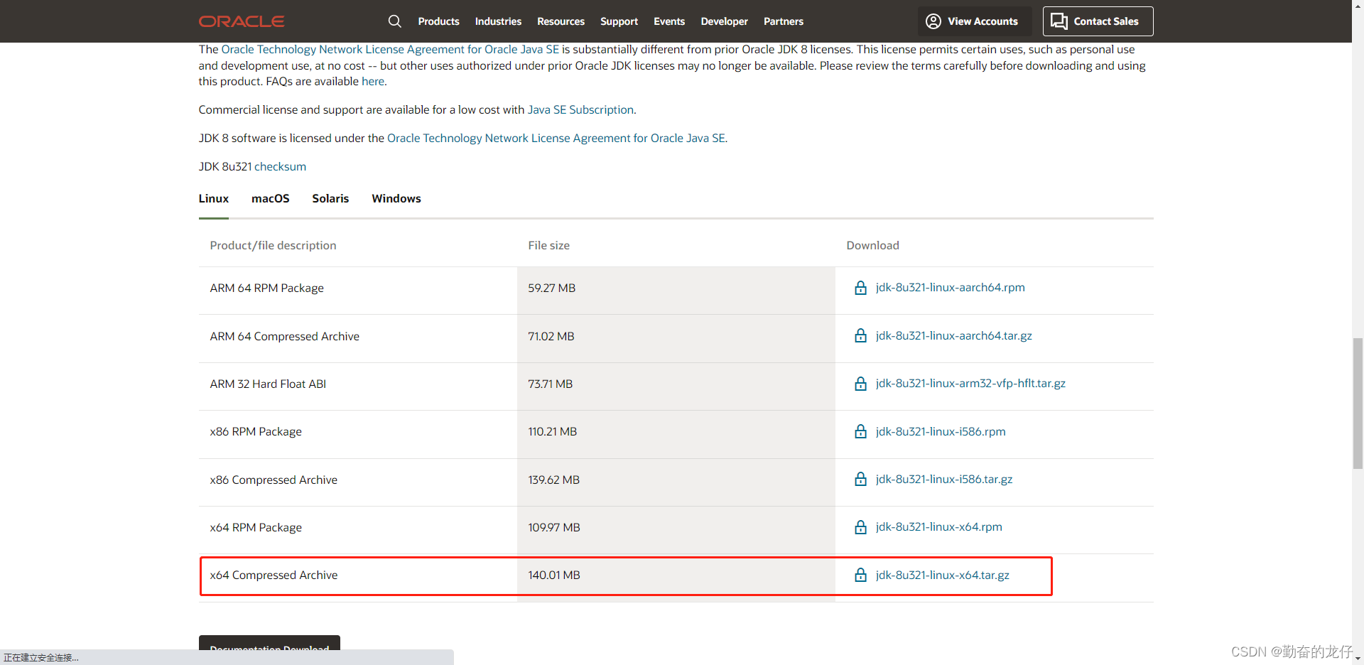
Task: Open the Support menu
Action: [619, 21]
